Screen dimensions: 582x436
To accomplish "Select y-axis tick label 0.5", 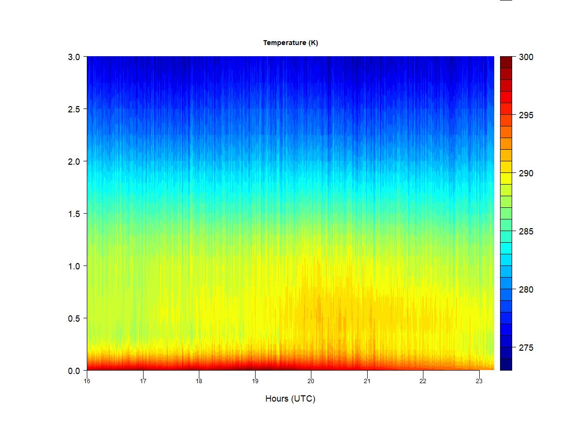I will [73, 318].
